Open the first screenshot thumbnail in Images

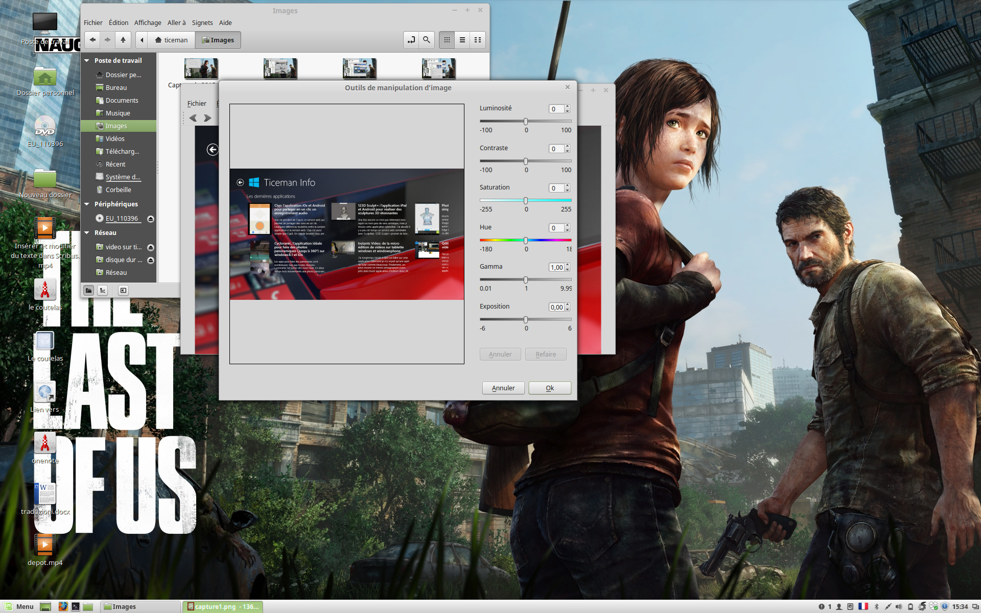(x=201, y=68)
